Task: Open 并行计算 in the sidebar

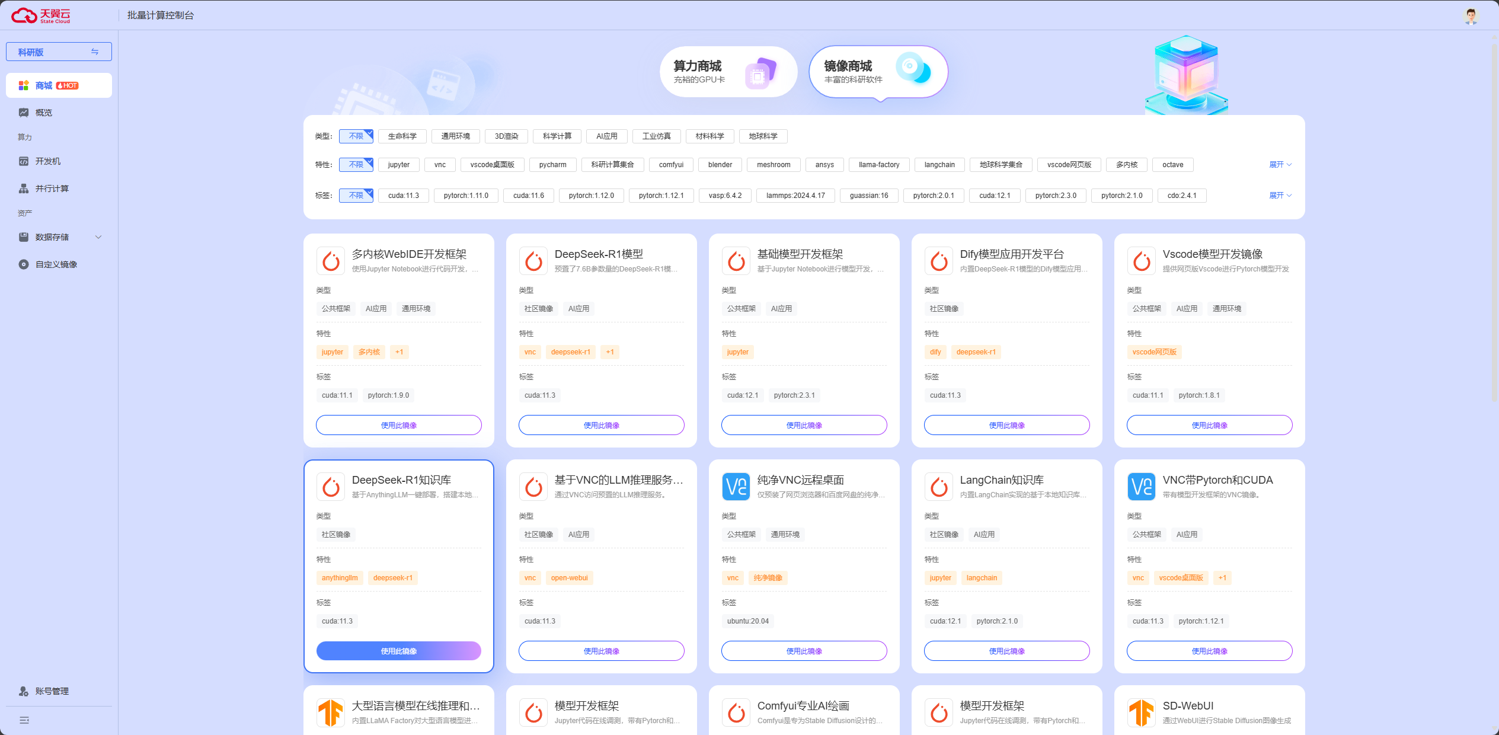Action: click(59, 188)
